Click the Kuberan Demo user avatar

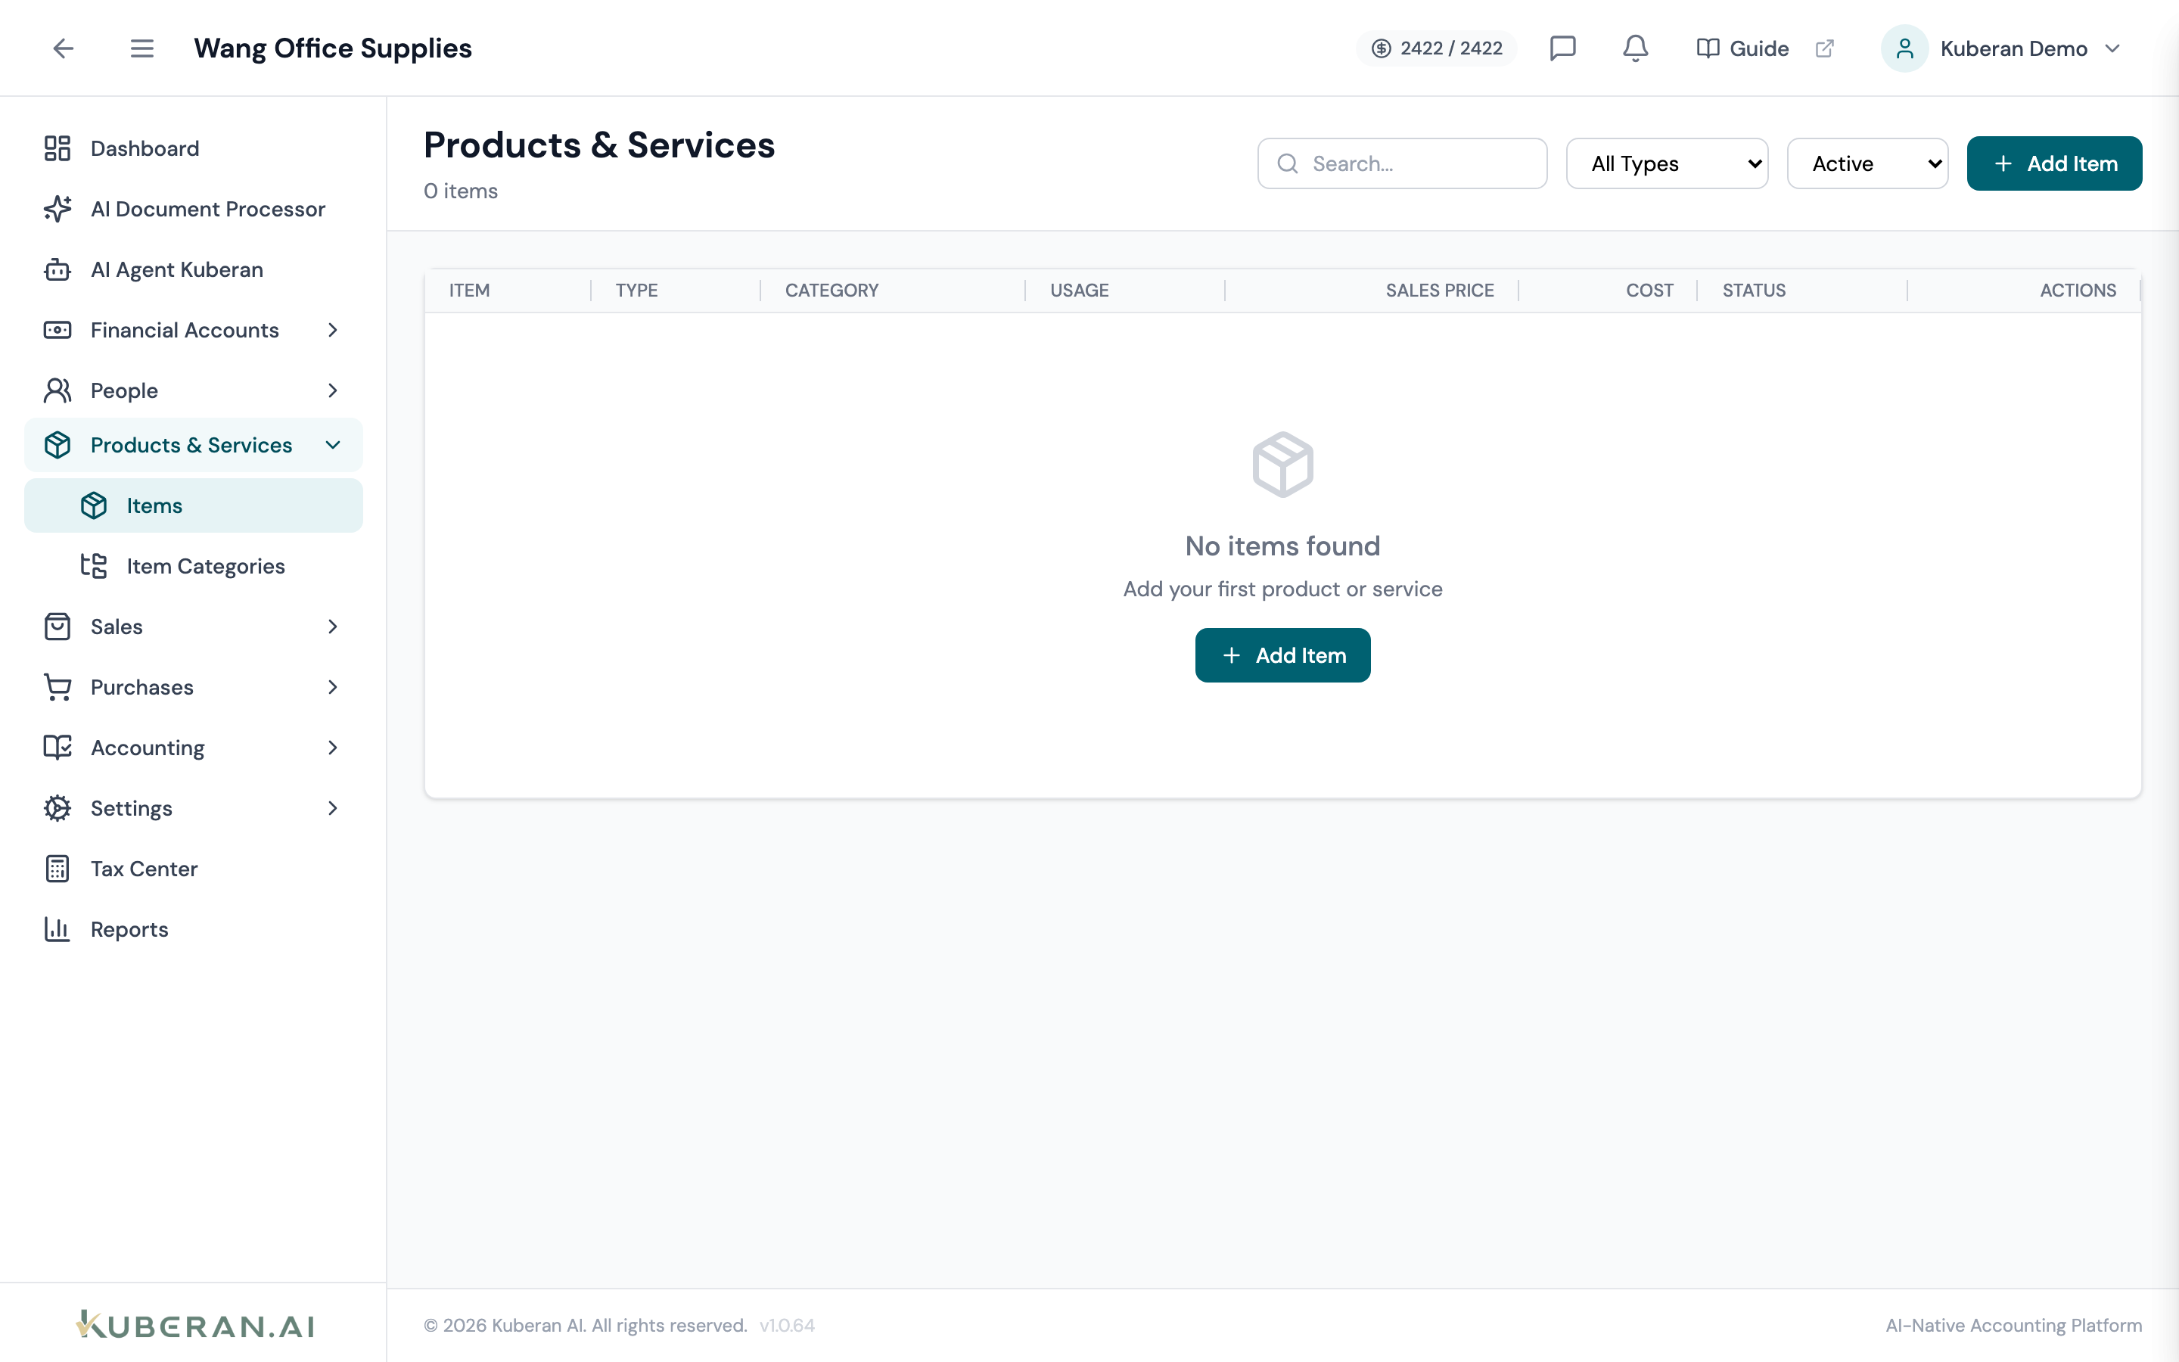1904,48
